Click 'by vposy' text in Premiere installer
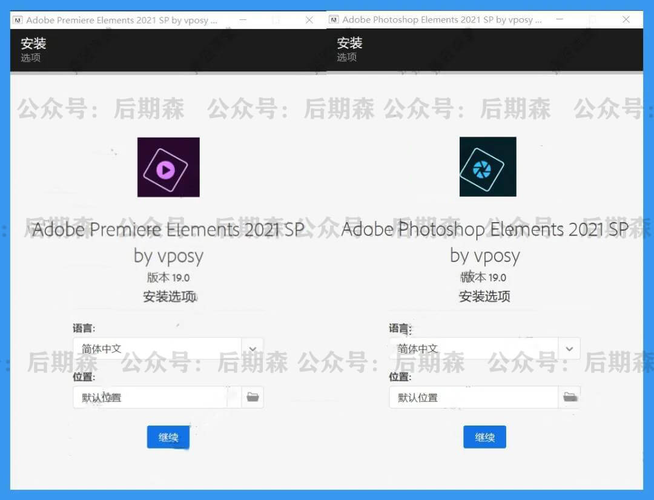Viewport: 654px width, 500px height. [168, 256]
